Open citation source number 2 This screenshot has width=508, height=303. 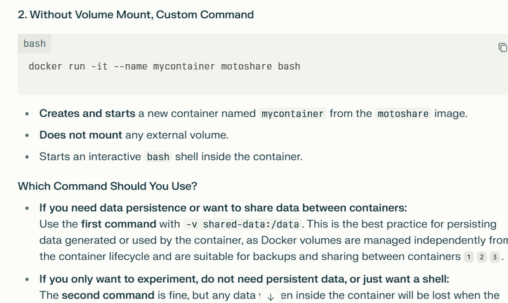[x=482, y=257]
